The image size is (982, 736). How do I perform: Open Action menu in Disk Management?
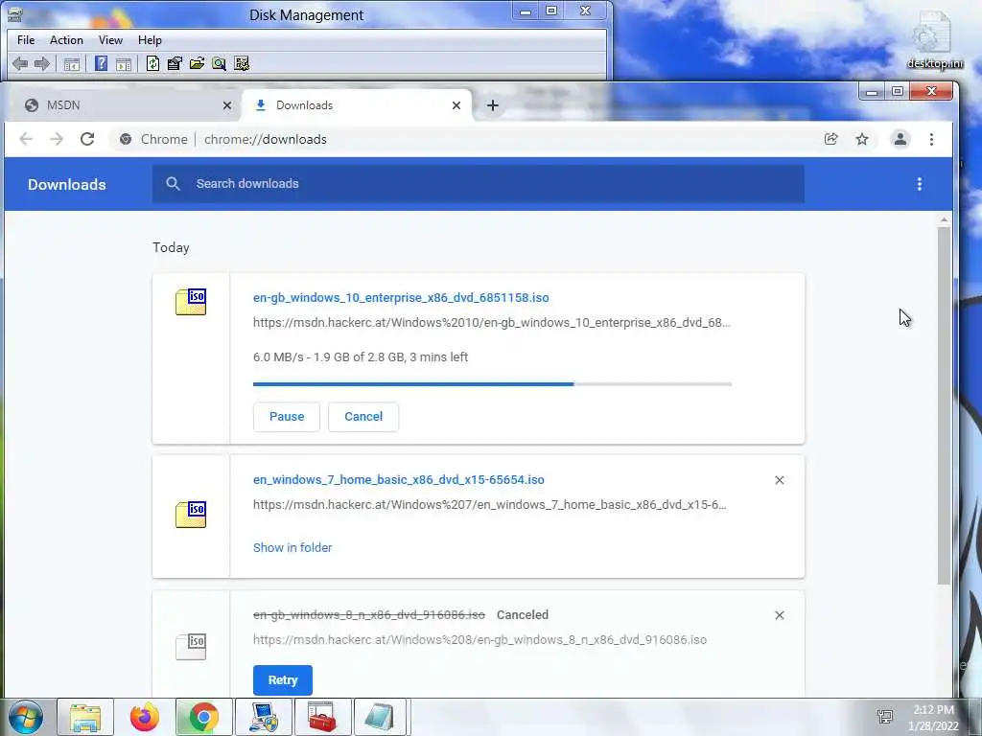pos(66,40)
